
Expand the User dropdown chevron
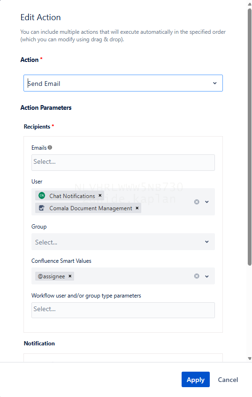(207, 202)
